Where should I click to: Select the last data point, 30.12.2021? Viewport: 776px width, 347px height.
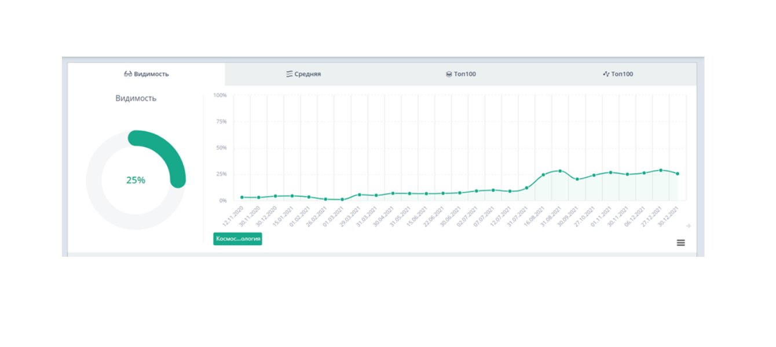click(678, 173)
